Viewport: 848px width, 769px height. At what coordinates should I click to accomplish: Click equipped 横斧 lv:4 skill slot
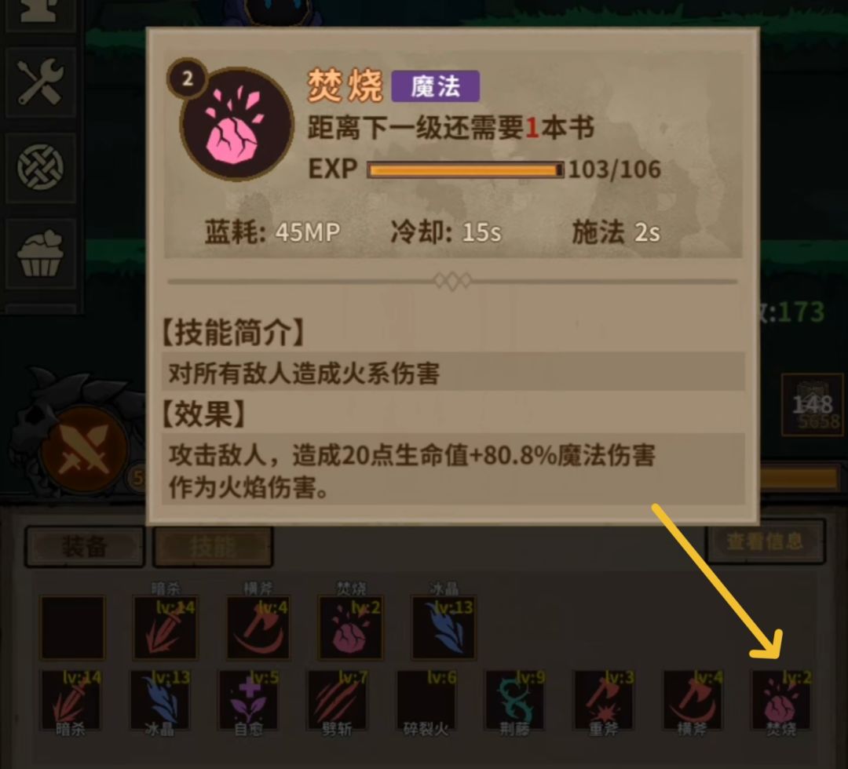point(258,628)
